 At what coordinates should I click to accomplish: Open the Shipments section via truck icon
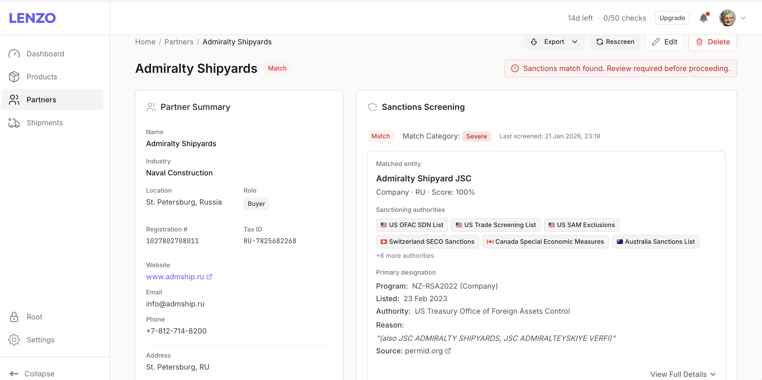(14, 122)
